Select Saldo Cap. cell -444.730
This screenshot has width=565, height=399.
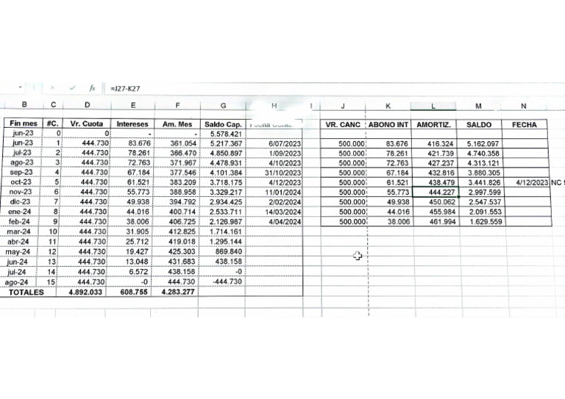coord(222,281)
